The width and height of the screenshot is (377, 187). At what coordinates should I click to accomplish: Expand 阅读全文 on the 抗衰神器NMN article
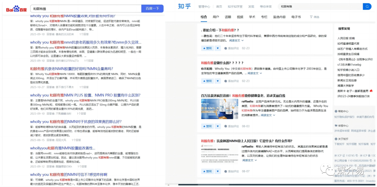pyautogui.click(x=249, y=160)
